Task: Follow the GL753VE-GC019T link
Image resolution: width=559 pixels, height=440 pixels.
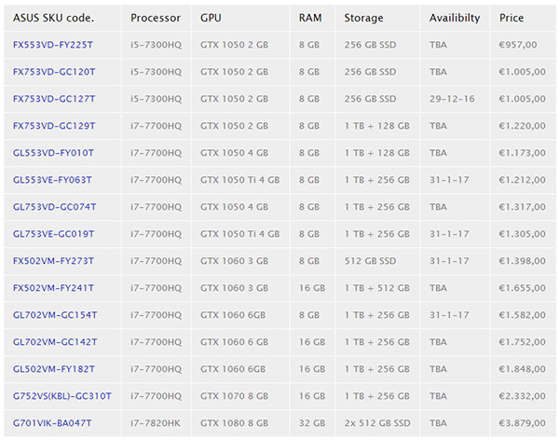Action: click(54, 234)
